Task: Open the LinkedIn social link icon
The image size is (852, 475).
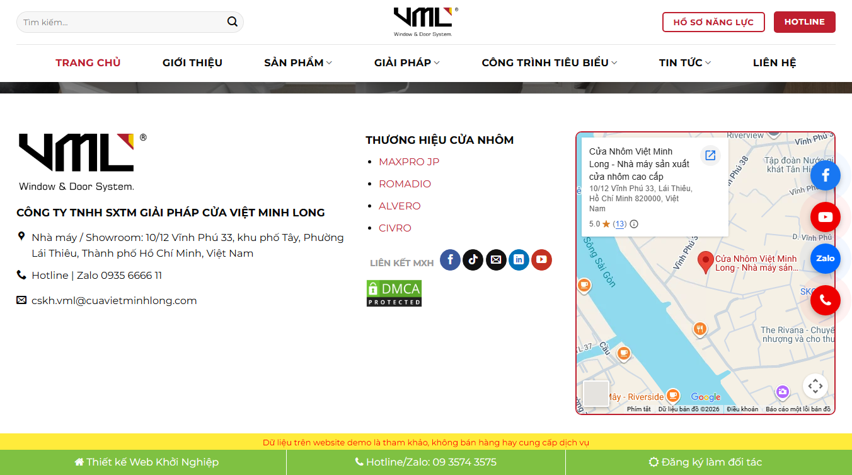Action: point(519,260)
